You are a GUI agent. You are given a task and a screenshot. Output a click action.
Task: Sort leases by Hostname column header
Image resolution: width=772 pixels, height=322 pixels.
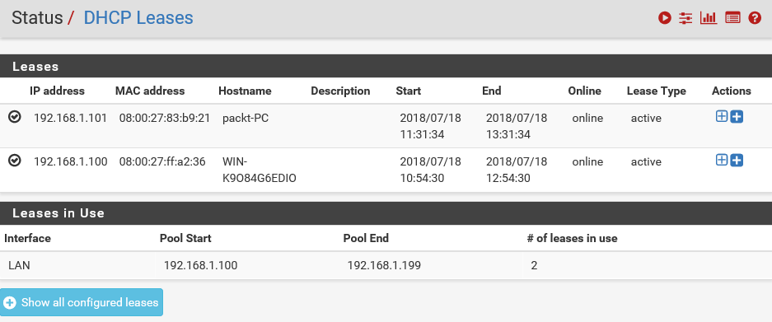(245, 91)
